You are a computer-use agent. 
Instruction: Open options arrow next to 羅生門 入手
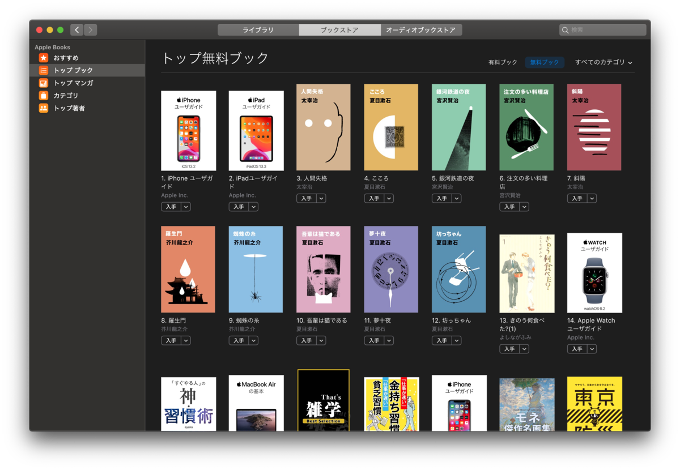pos(186,340)
